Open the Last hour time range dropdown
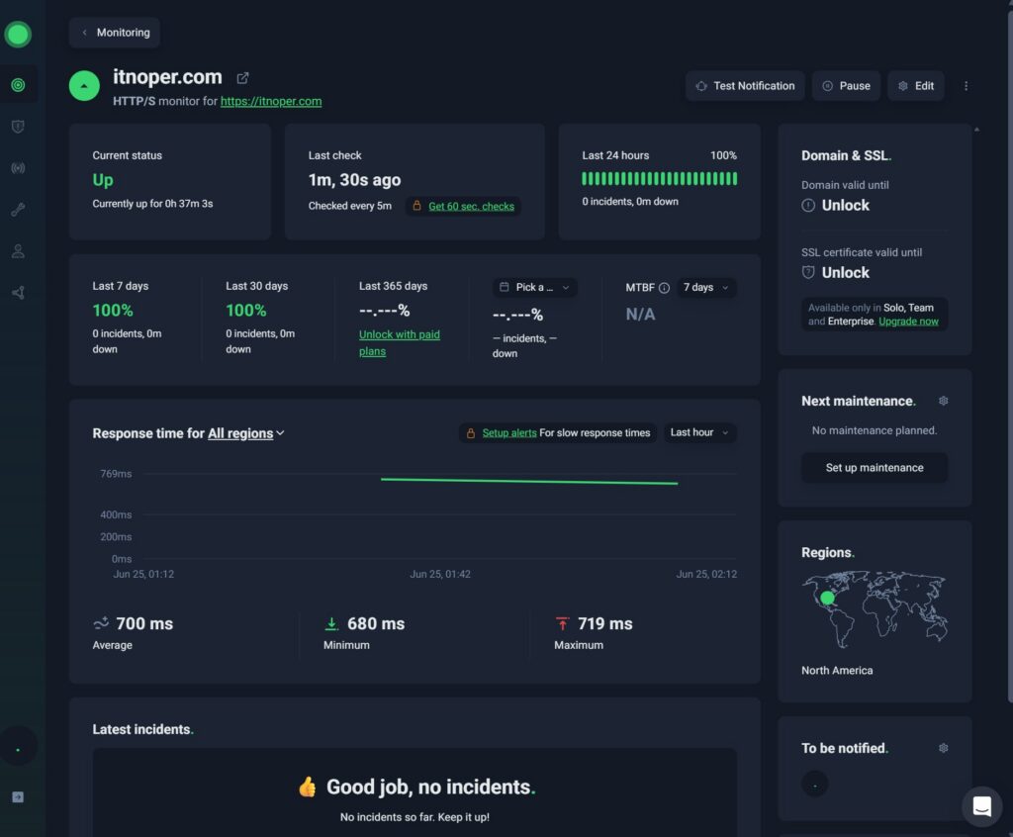1013x837 pixels. tap(699, 432)
